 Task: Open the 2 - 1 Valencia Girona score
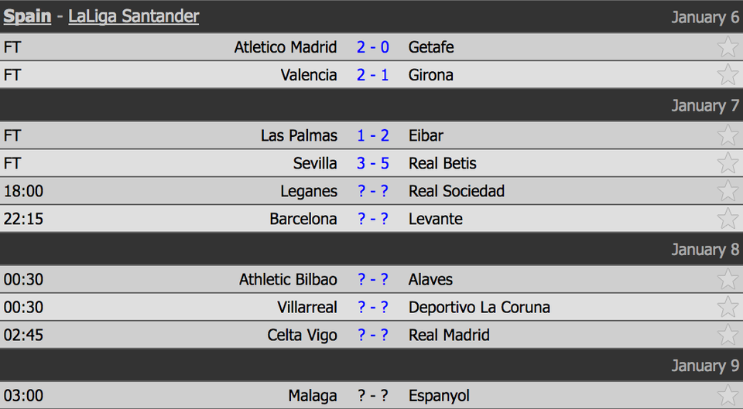tap(373, 75)
